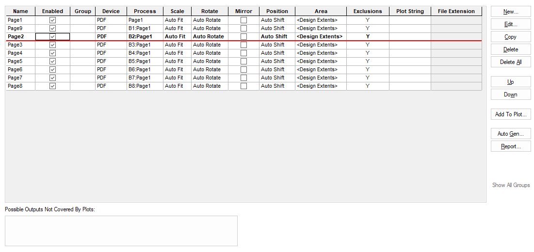The width and height of the screenshot is (534, 252).
Task: Enable the Mirror checkbox for Page2
Action: 243,36
